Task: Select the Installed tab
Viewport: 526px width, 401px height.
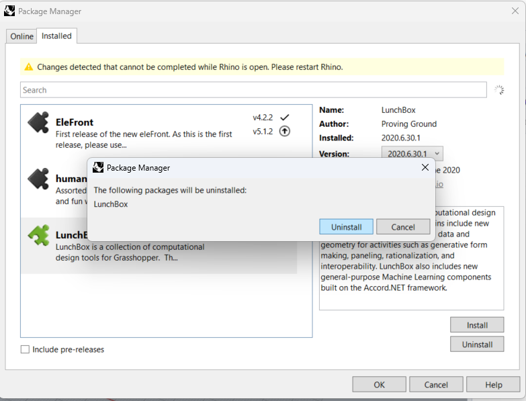Action: (x=56, y=36)
